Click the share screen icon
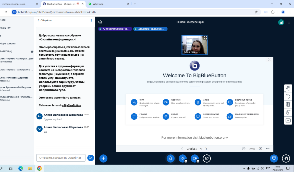The image size is (294, 172). 207,158
